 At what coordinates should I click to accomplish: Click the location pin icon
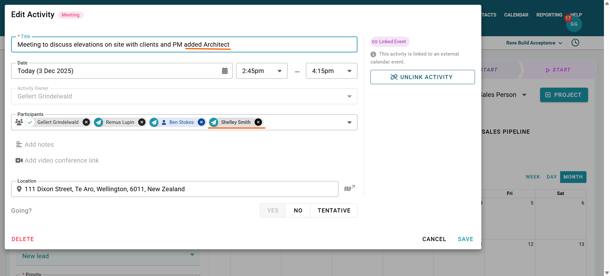pos(19,189)
